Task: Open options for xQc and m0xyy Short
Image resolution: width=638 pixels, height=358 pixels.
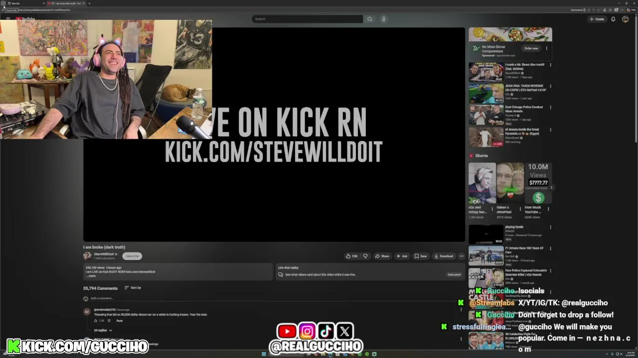Action: [x=492, y=209]
